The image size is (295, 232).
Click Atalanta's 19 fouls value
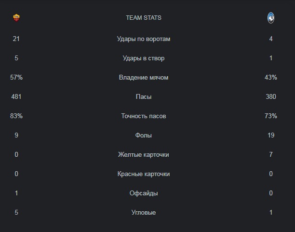click(x=270, y=136)
